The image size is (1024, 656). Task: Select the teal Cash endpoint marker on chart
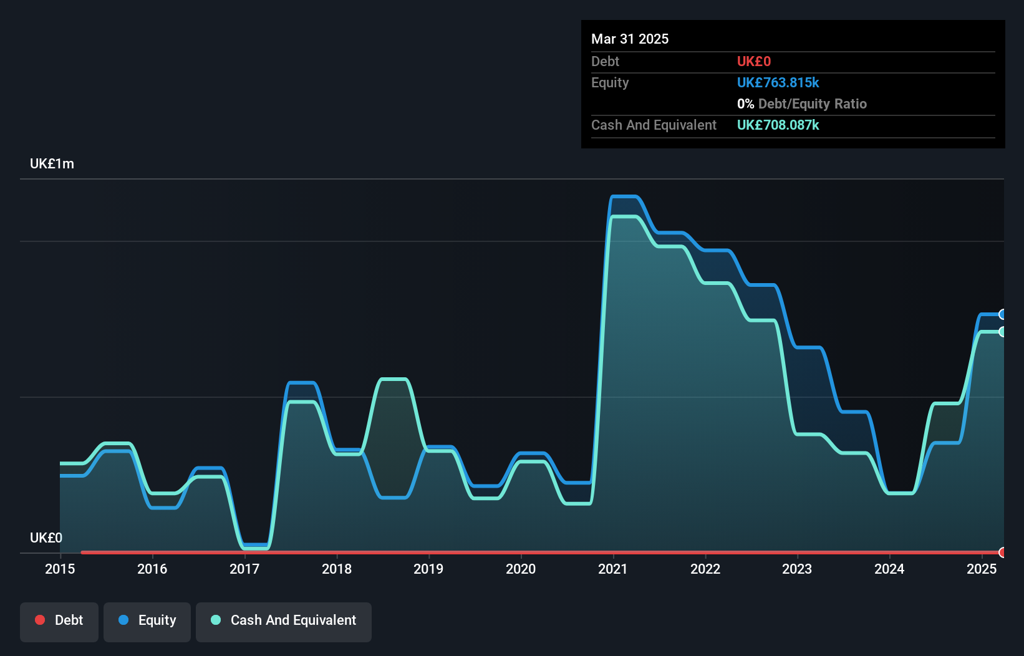pyautogui.click(x=1002, y=332)
